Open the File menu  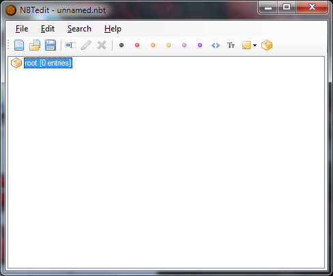pyautogui.click(x=22, y=29)
